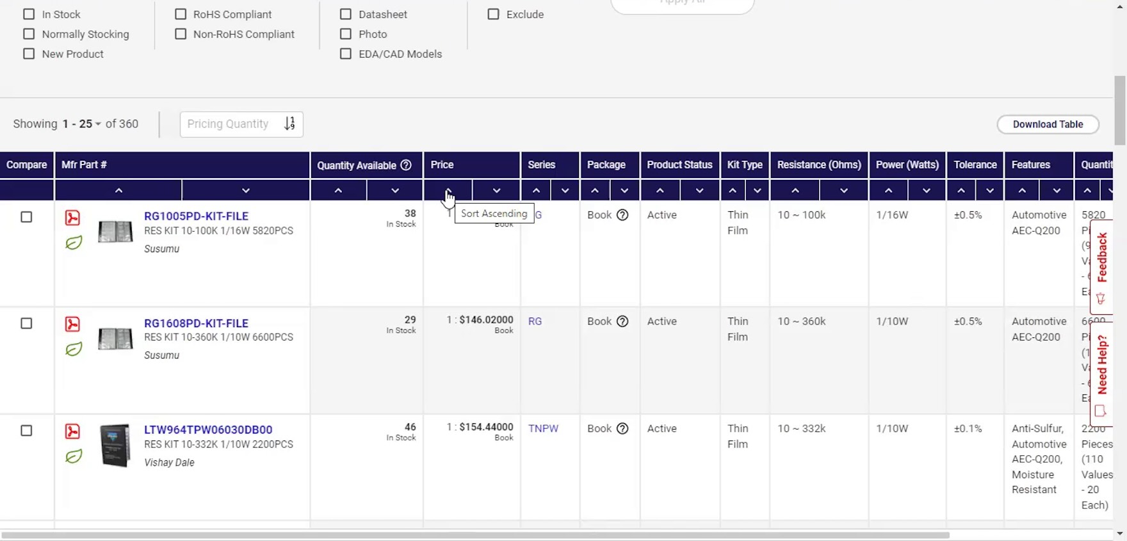Open the TNPW series link
The height and width of the screenshot is (541, 1127).
[x=543, y=428]
